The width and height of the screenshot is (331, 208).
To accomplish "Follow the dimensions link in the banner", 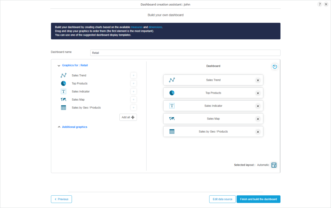I will point(155,27).
